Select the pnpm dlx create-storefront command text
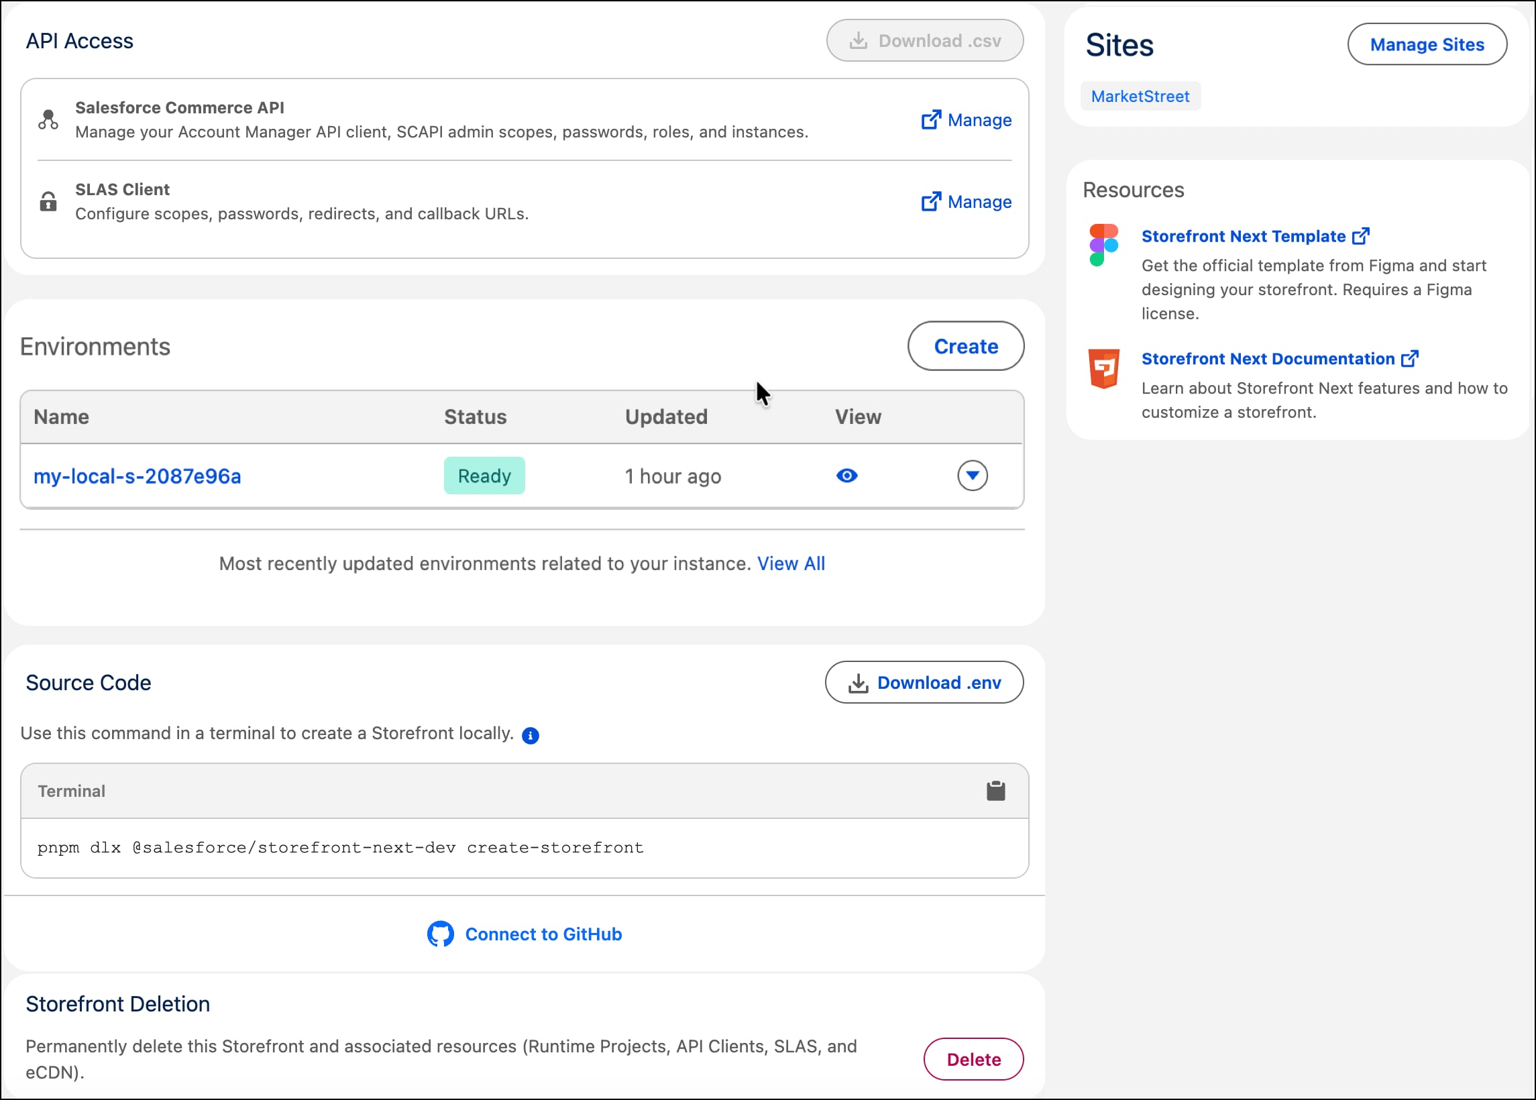Screen dimensions: 1536x1100 coord(341,847)
